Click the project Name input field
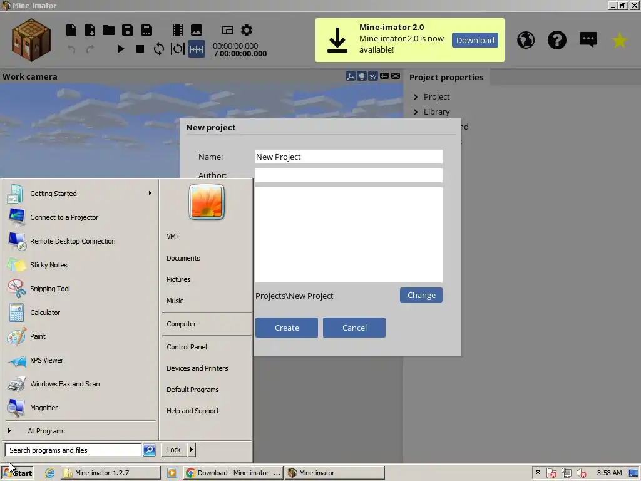 coord(349,157)
